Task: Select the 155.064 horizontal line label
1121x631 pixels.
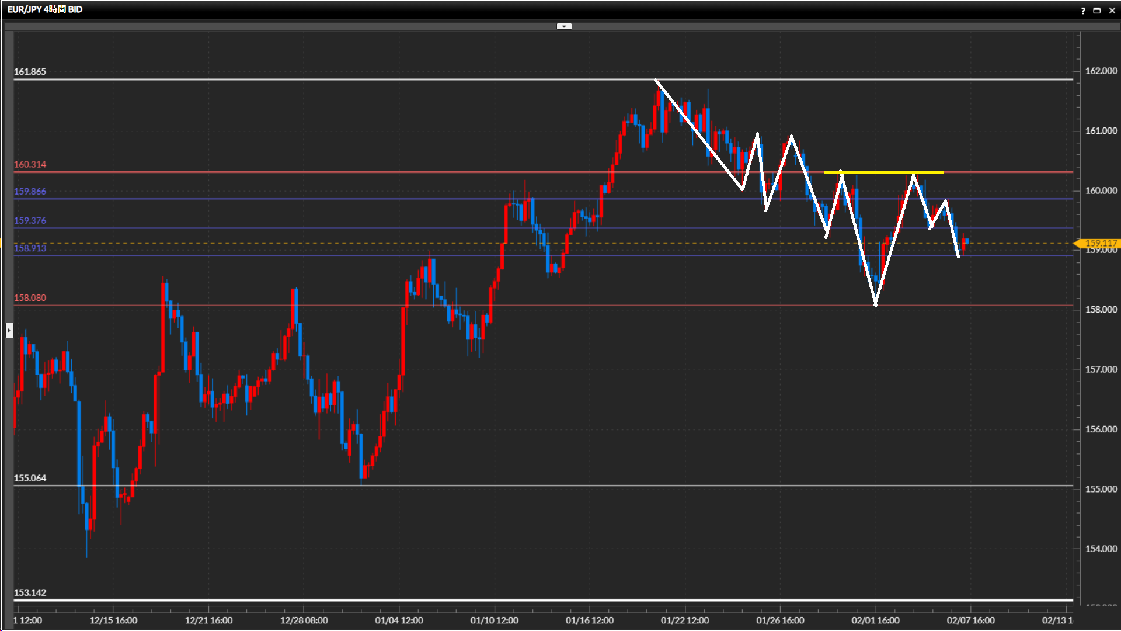Action: (30, 479)
